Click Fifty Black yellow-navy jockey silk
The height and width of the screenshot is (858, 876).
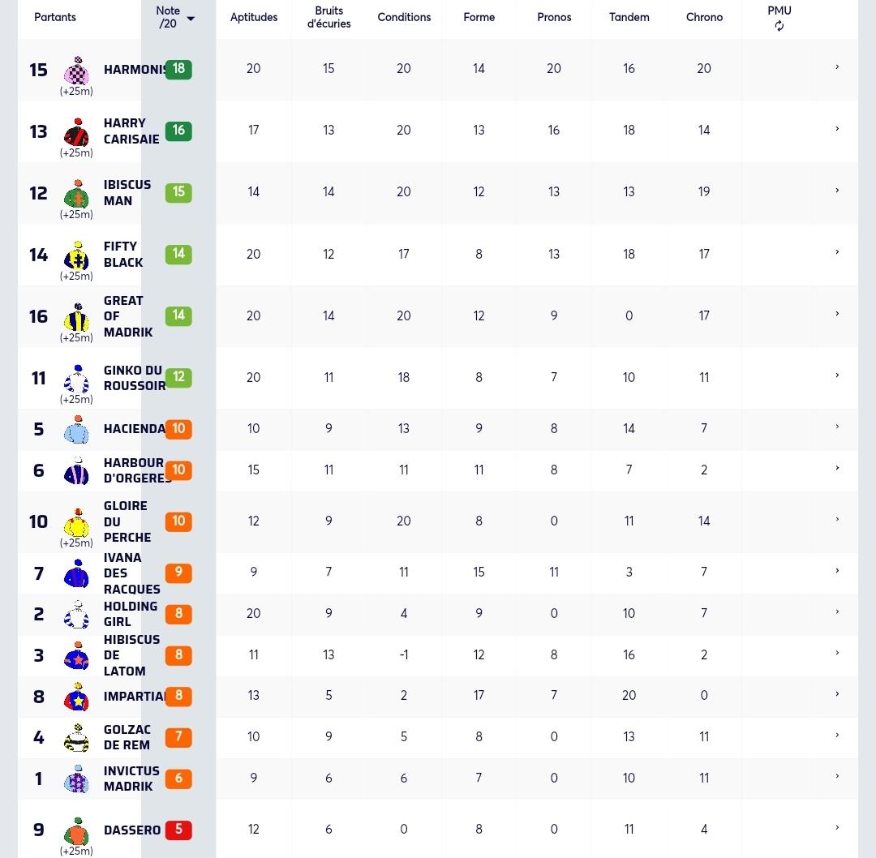[x=76, y=255]
